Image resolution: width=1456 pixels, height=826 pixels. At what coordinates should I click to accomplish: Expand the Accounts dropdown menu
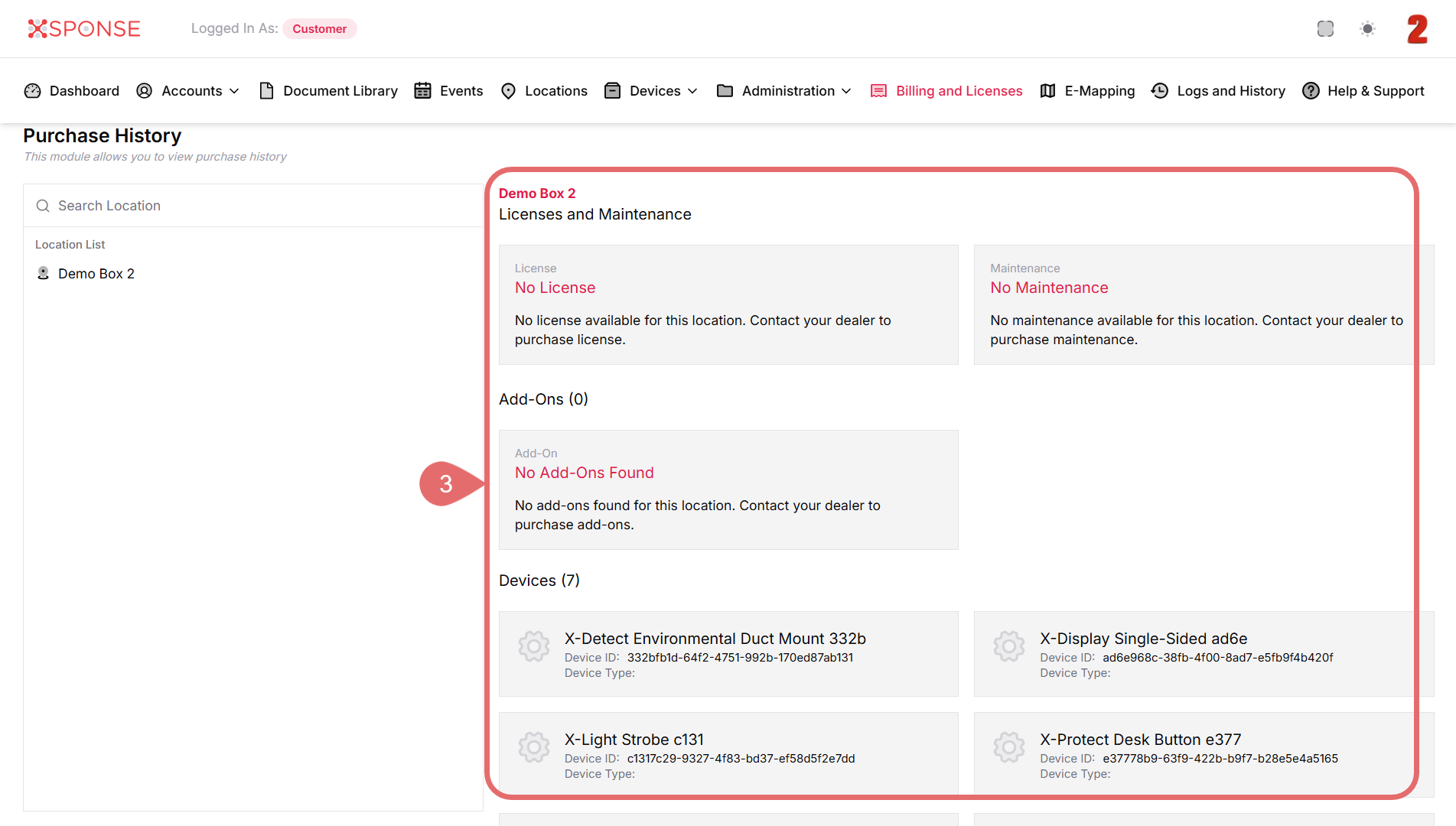188,91
